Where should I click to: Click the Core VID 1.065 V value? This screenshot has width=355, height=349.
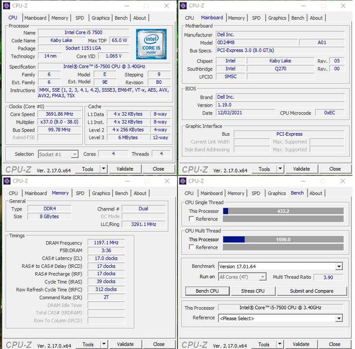[x=114, y=56]
